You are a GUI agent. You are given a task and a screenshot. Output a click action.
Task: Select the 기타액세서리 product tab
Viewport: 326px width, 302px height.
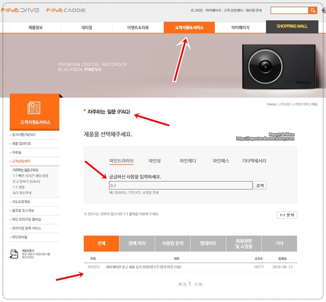254,161
